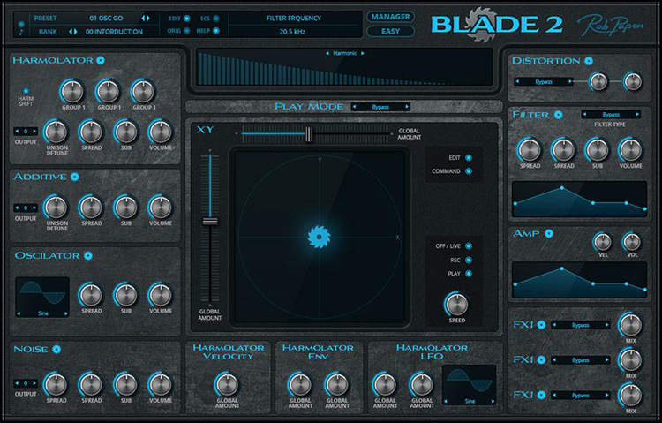Toggle the XY Command radio light
The image size is (662, 423).
468,171
